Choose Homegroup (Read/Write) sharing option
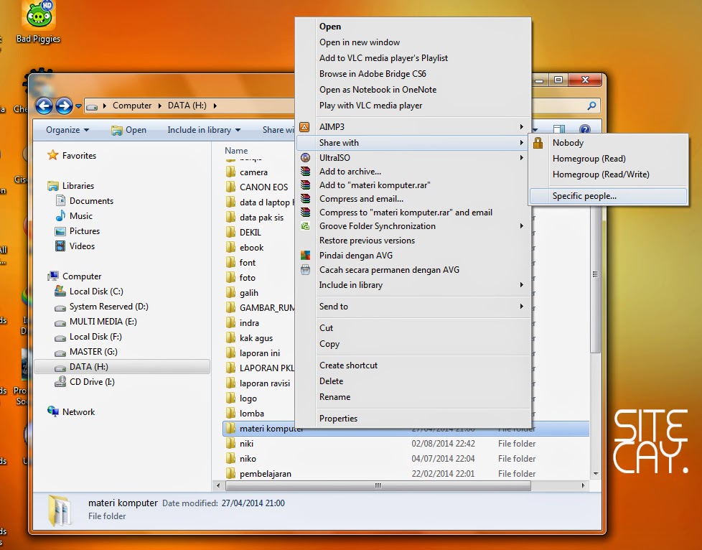Viewport: 702px width, 550px height. click(x=609, y=174)
